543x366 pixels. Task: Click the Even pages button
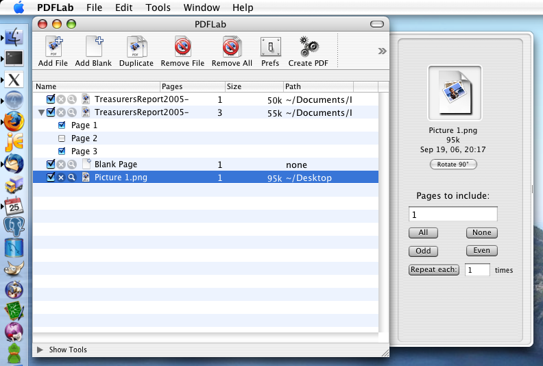click(482, 251)
